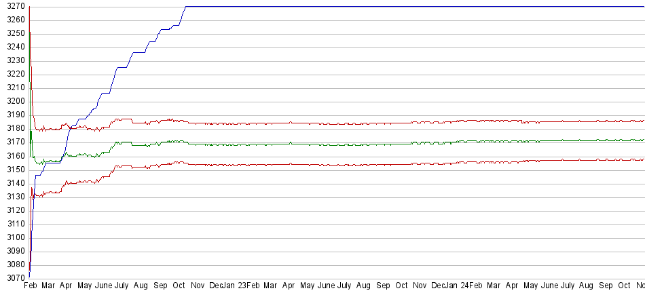Select the leftmost Feb label on the time axis
This screenshot has width=645, height=295.
coord(30,286)
